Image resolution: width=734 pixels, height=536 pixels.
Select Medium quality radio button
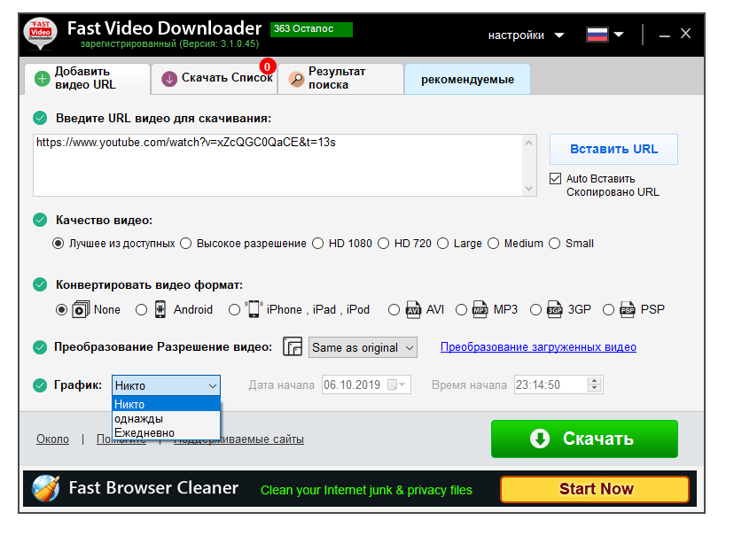[494, 244]
